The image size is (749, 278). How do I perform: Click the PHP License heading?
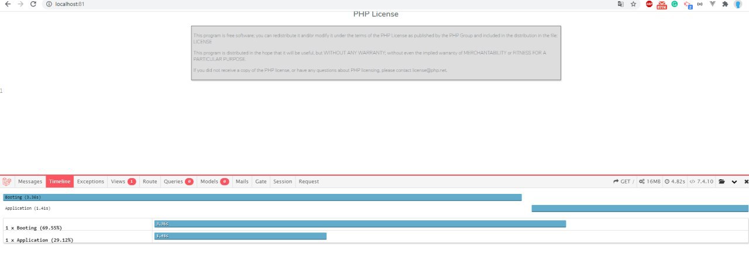click(376, 14)
